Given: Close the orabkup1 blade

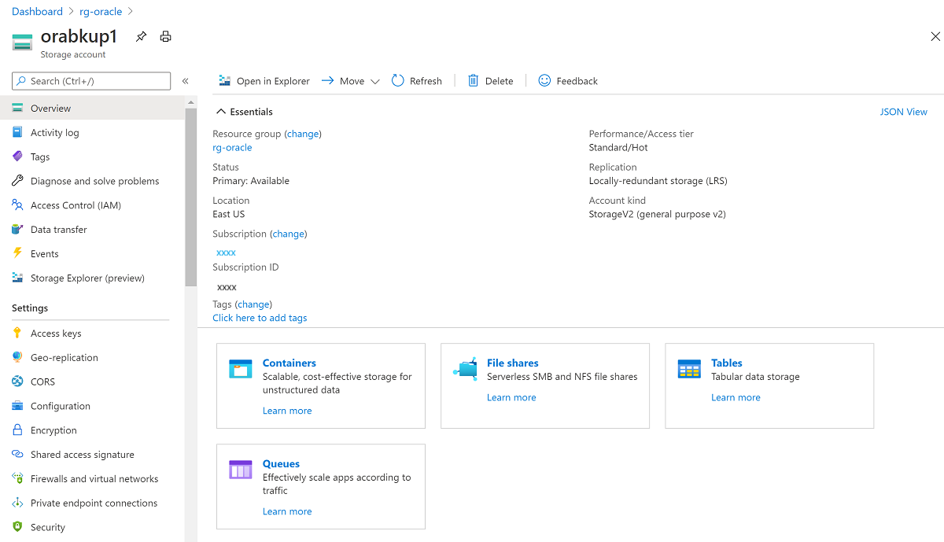Looking at the screenshot, I should (935, 36).
